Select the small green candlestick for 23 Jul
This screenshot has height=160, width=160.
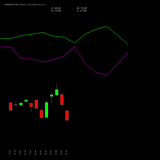tap(52, 96)
